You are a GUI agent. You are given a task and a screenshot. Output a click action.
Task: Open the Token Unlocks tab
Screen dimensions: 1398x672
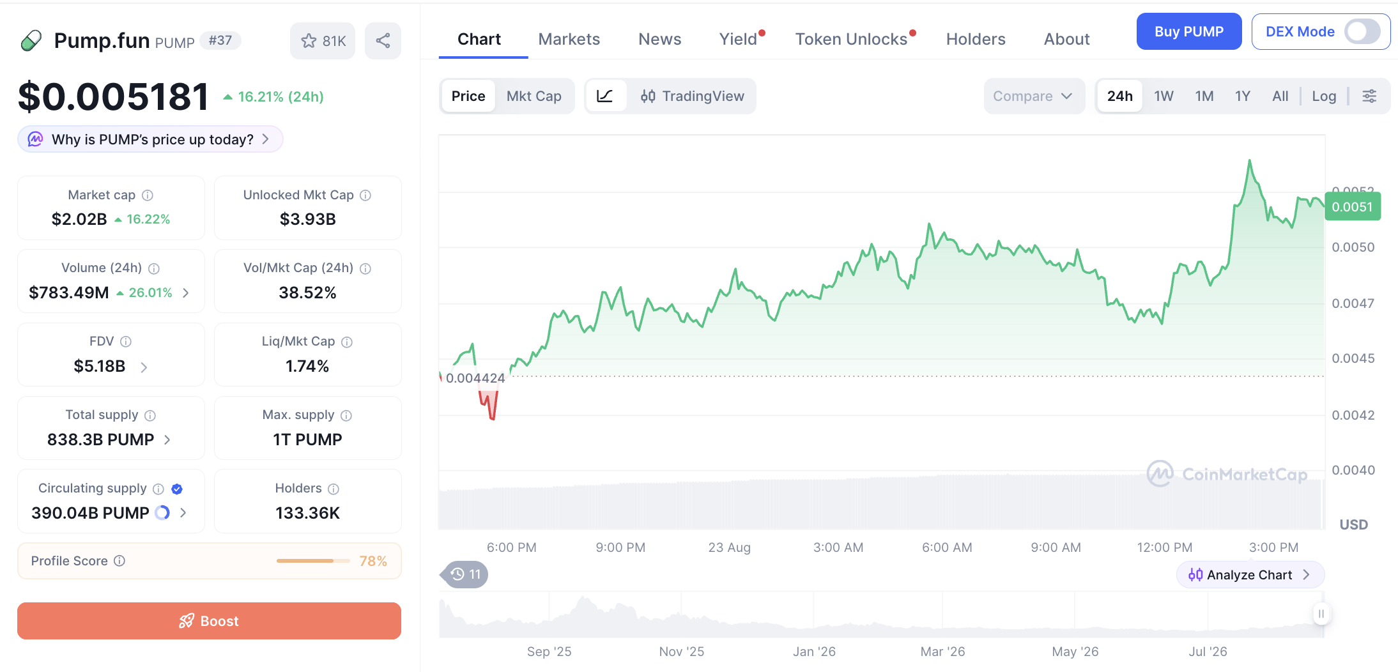pyautogui.click(x=851, y=39)
